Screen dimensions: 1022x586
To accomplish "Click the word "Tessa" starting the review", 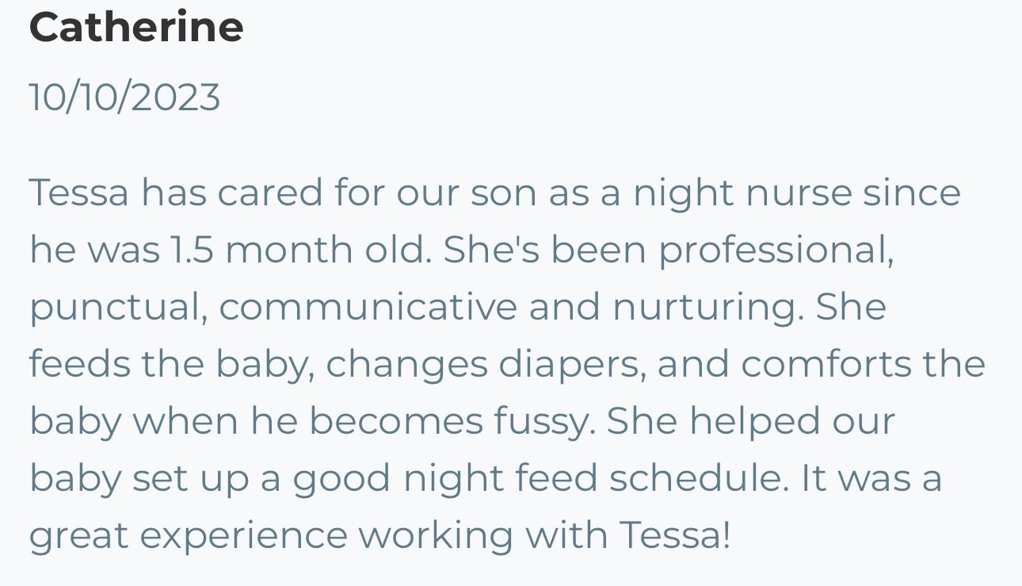I will 79,193.
